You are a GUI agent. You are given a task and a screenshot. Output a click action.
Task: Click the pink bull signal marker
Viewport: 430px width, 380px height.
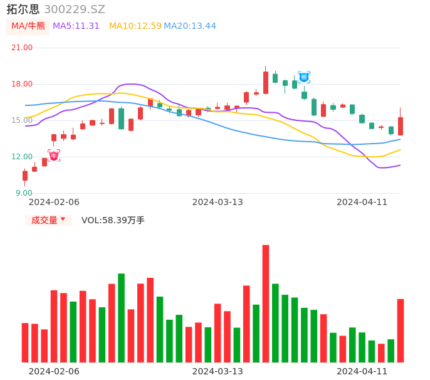coord(54,155)
